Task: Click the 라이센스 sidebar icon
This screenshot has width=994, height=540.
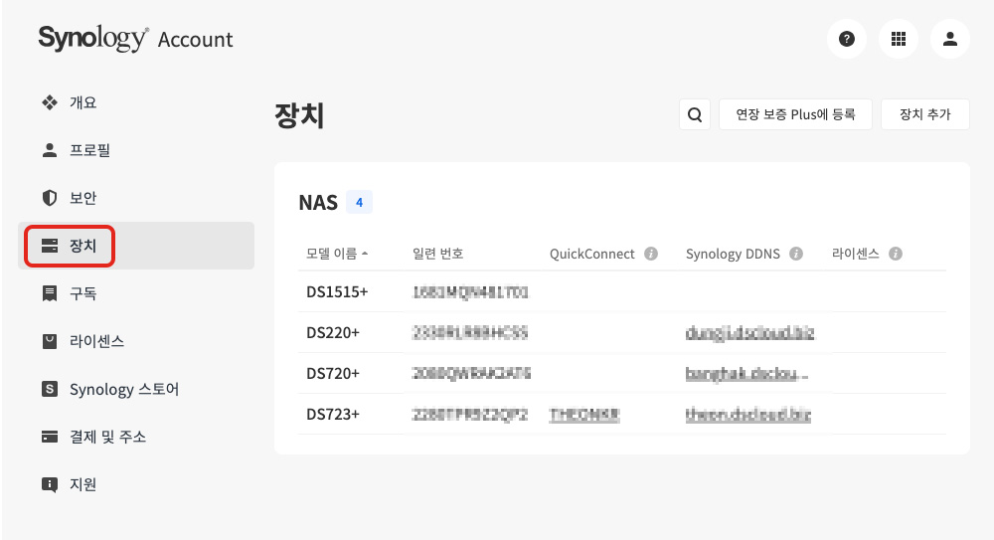Action: click(50, 341)
